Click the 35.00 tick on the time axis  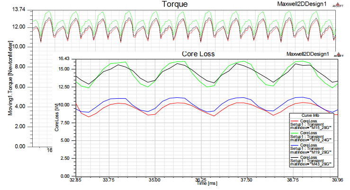(154, 180)
